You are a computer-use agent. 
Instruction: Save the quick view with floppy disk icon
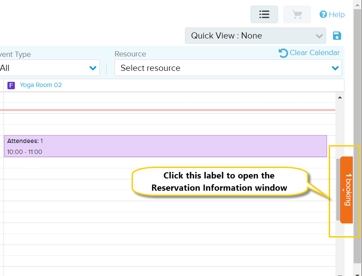click(337, 36)
